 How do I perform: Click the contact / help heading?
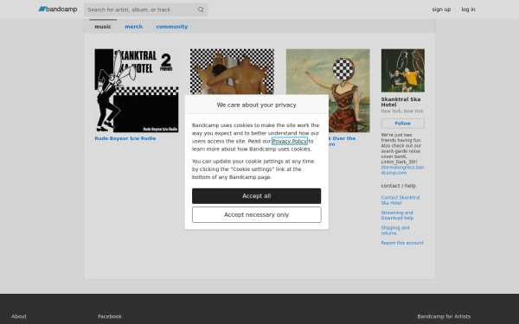399,186
